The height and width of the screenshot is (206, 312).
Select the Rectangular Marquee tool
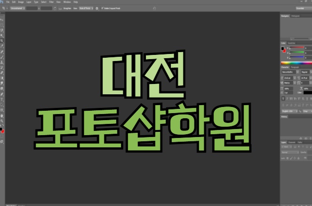[2, 25]
